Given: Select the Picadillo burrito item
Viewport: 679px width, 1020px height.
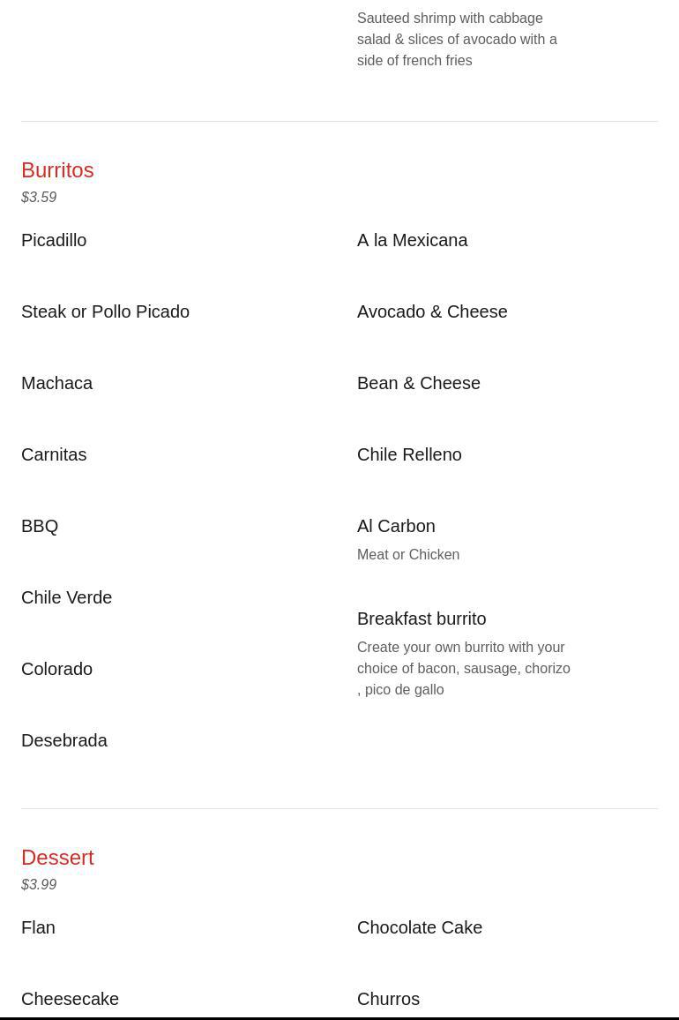Looking at the screenshot, I should (54, 240).
